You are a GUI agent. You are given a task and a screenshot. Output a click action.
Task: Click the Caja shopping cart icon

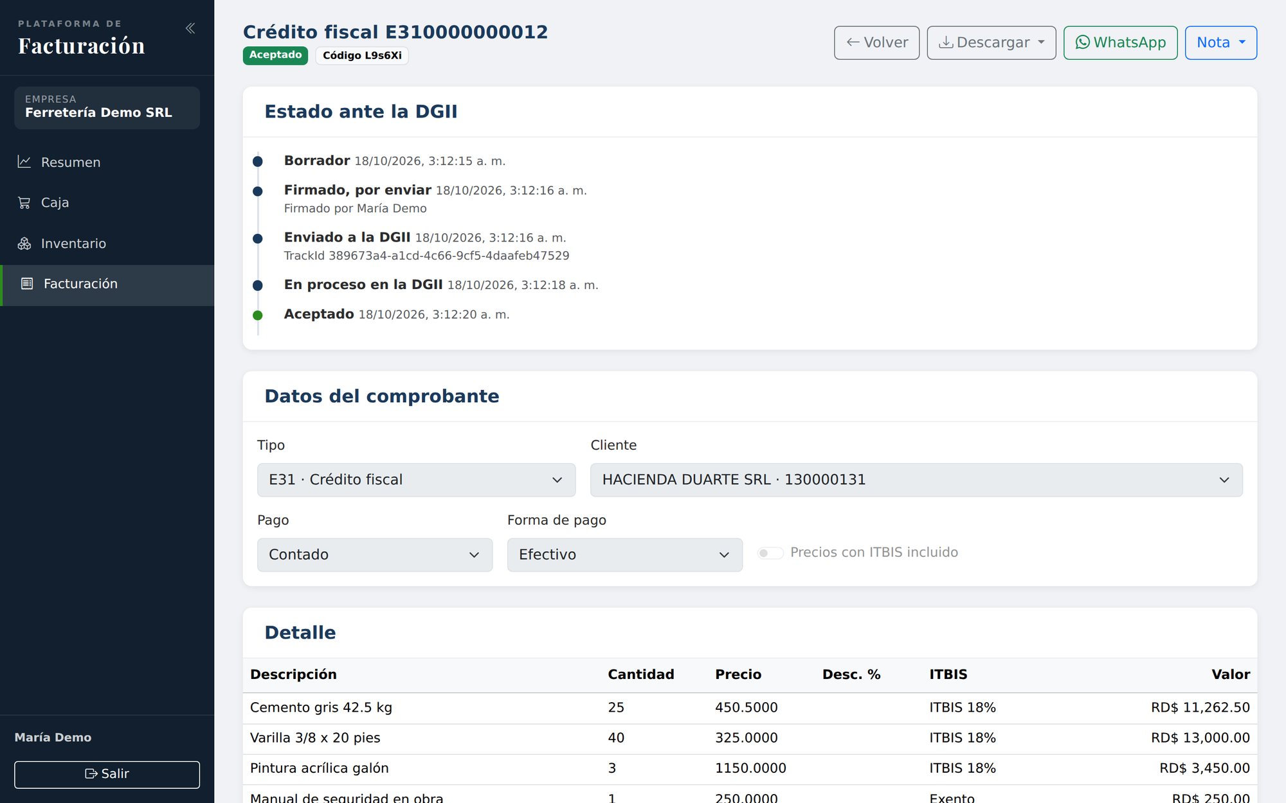point(24,202)
